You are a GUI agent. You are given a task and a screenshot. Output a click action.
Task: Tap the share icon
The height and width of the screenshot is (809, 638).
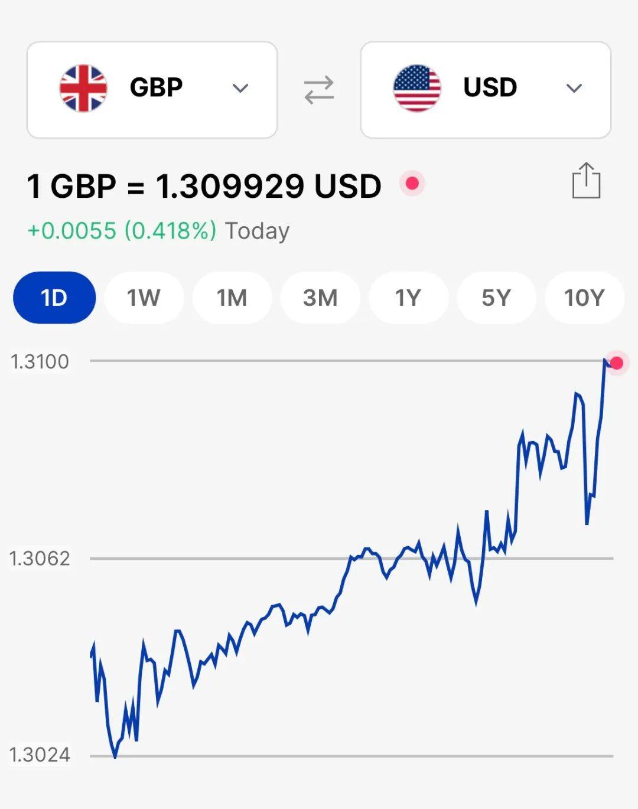point(586,181)
